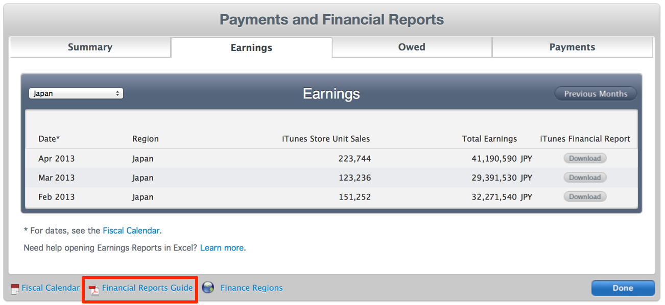
Task: Open the Japan region dropdown
Action: [76, 93]
